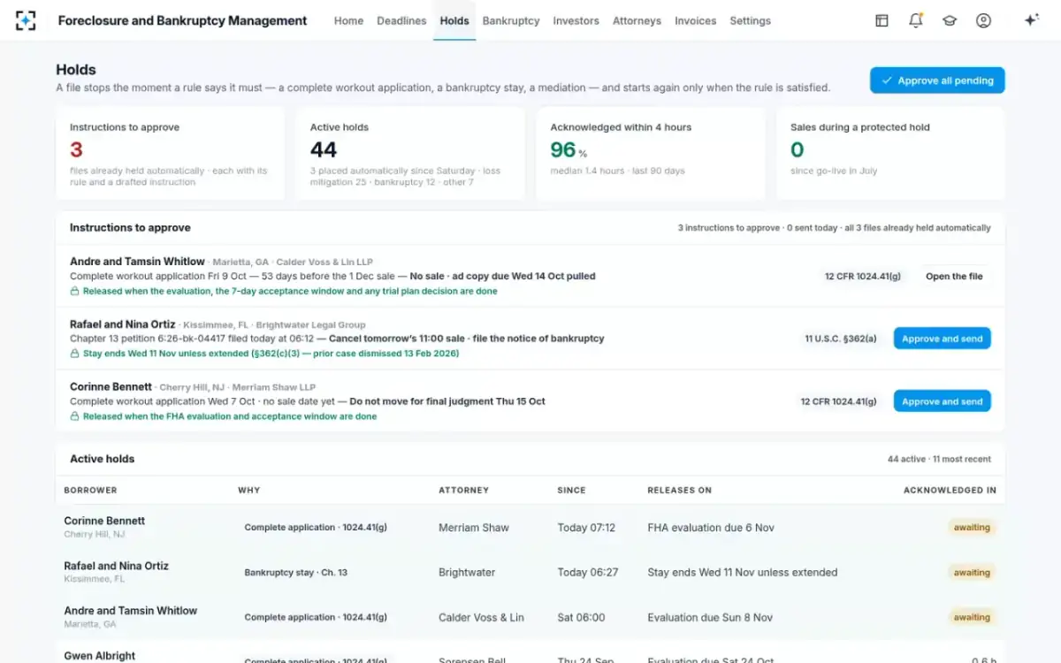This screenshot has height=663, width=1061.
Task: View the Attorneys tab
Action: pyautogui.click(x=637, y=20)
